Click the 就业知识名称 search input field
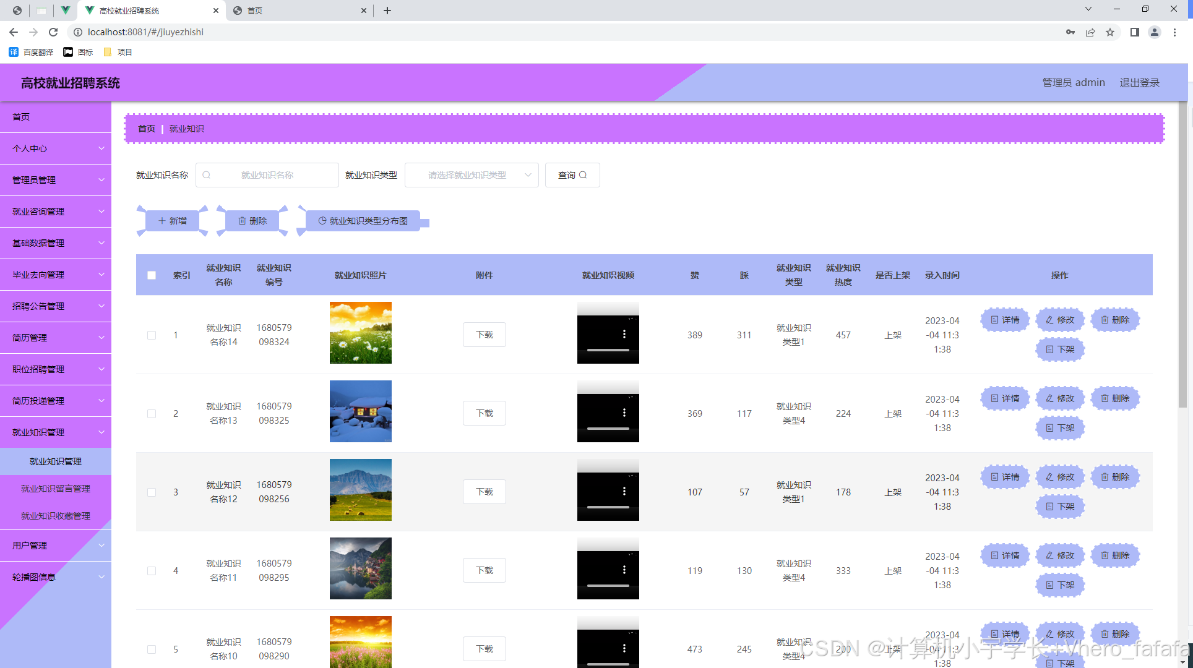This screenshot has width=1193, height=668. [267, 175]
